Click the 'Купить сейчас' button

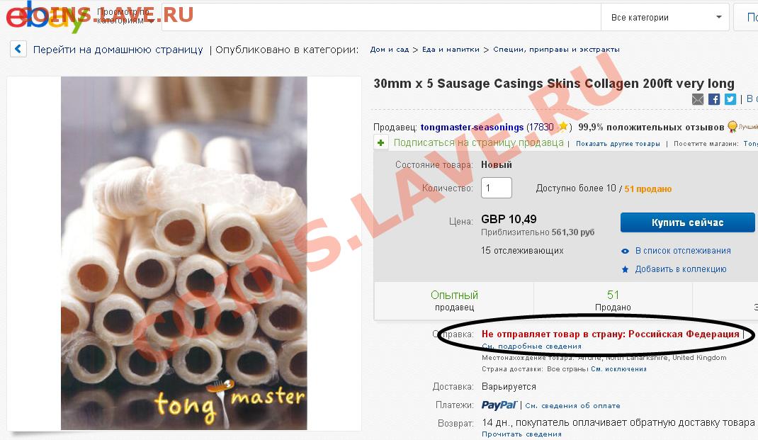(x=687, y=222)
